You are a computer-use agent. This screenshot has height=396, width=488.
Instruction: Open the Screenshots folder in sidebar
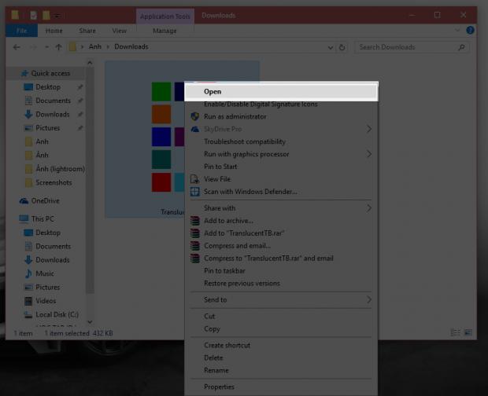pyautogui.click(x=54, y=182)
